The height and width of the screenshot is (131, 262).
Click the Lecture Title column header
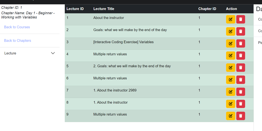104,9
